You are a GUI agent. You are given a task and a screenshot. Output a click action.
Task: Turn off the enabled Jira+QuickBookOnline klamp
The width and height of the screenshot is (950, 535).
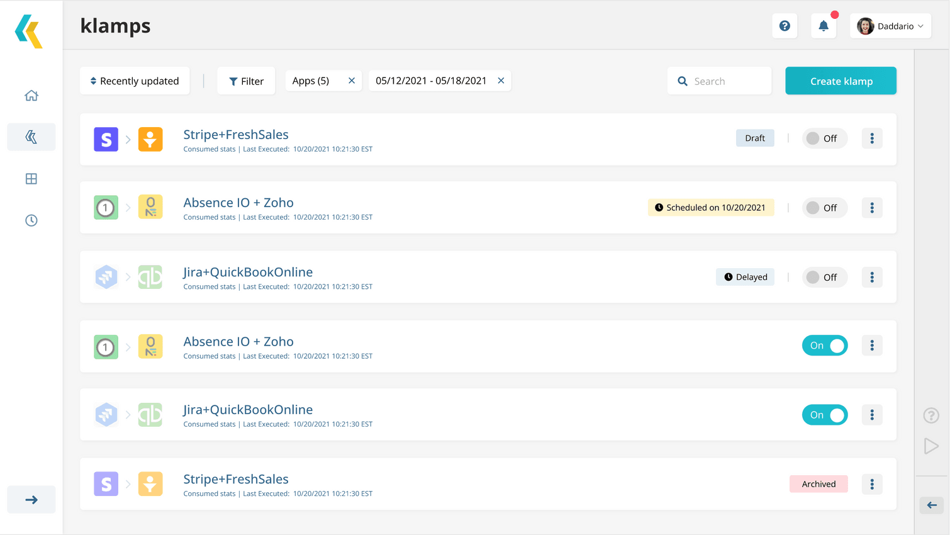pyautogui.click(x=824, y=414)
